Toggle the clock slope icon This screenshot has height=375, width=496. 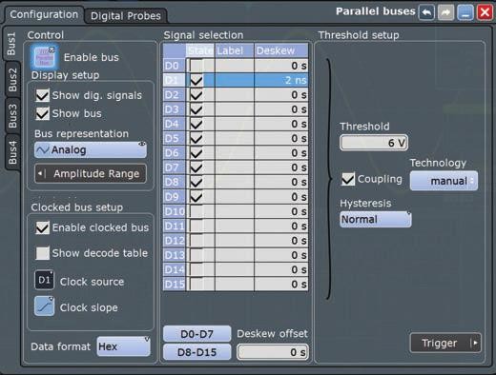coord(44,306)
